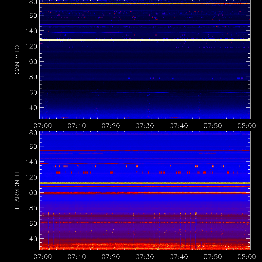262x262 pixels.
Task: Click the 07:40 time label under the San Vito plot
Action: [179, 126]
